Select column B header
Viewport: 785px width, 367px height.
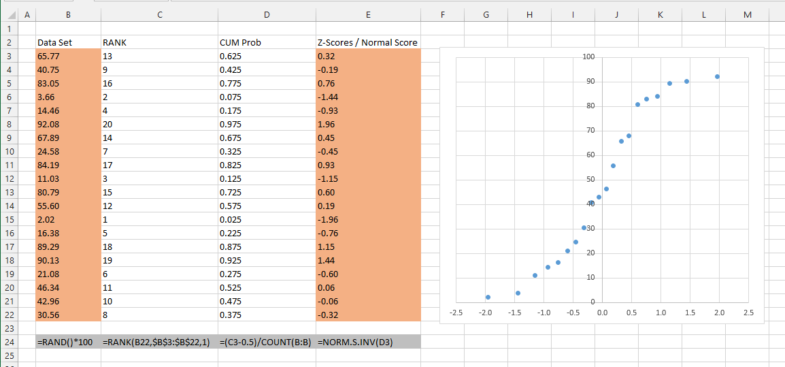click(x=68, y=15)
